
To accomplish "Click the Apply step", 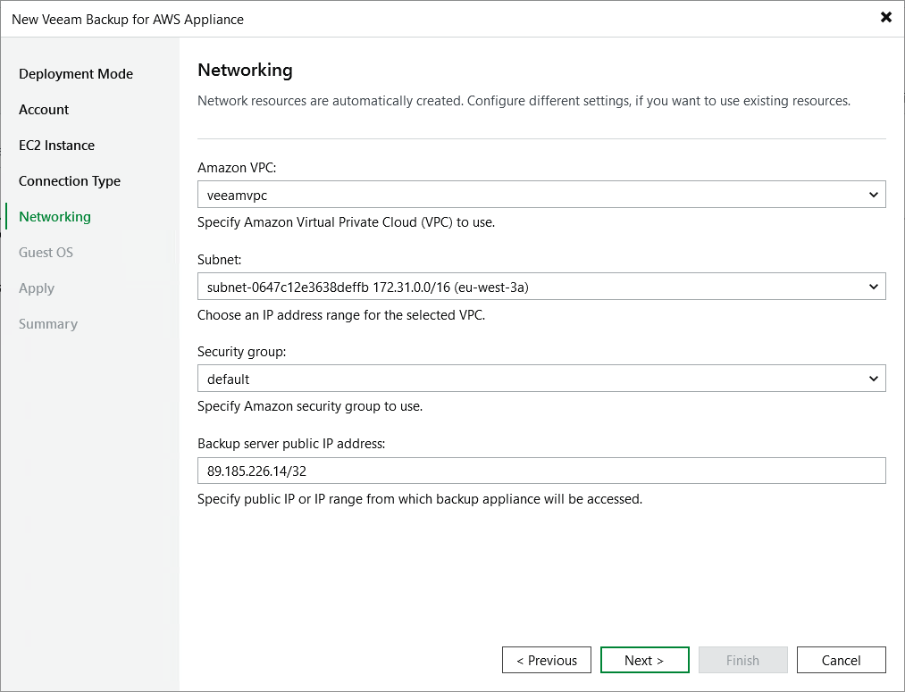I will tap(37, 288).
